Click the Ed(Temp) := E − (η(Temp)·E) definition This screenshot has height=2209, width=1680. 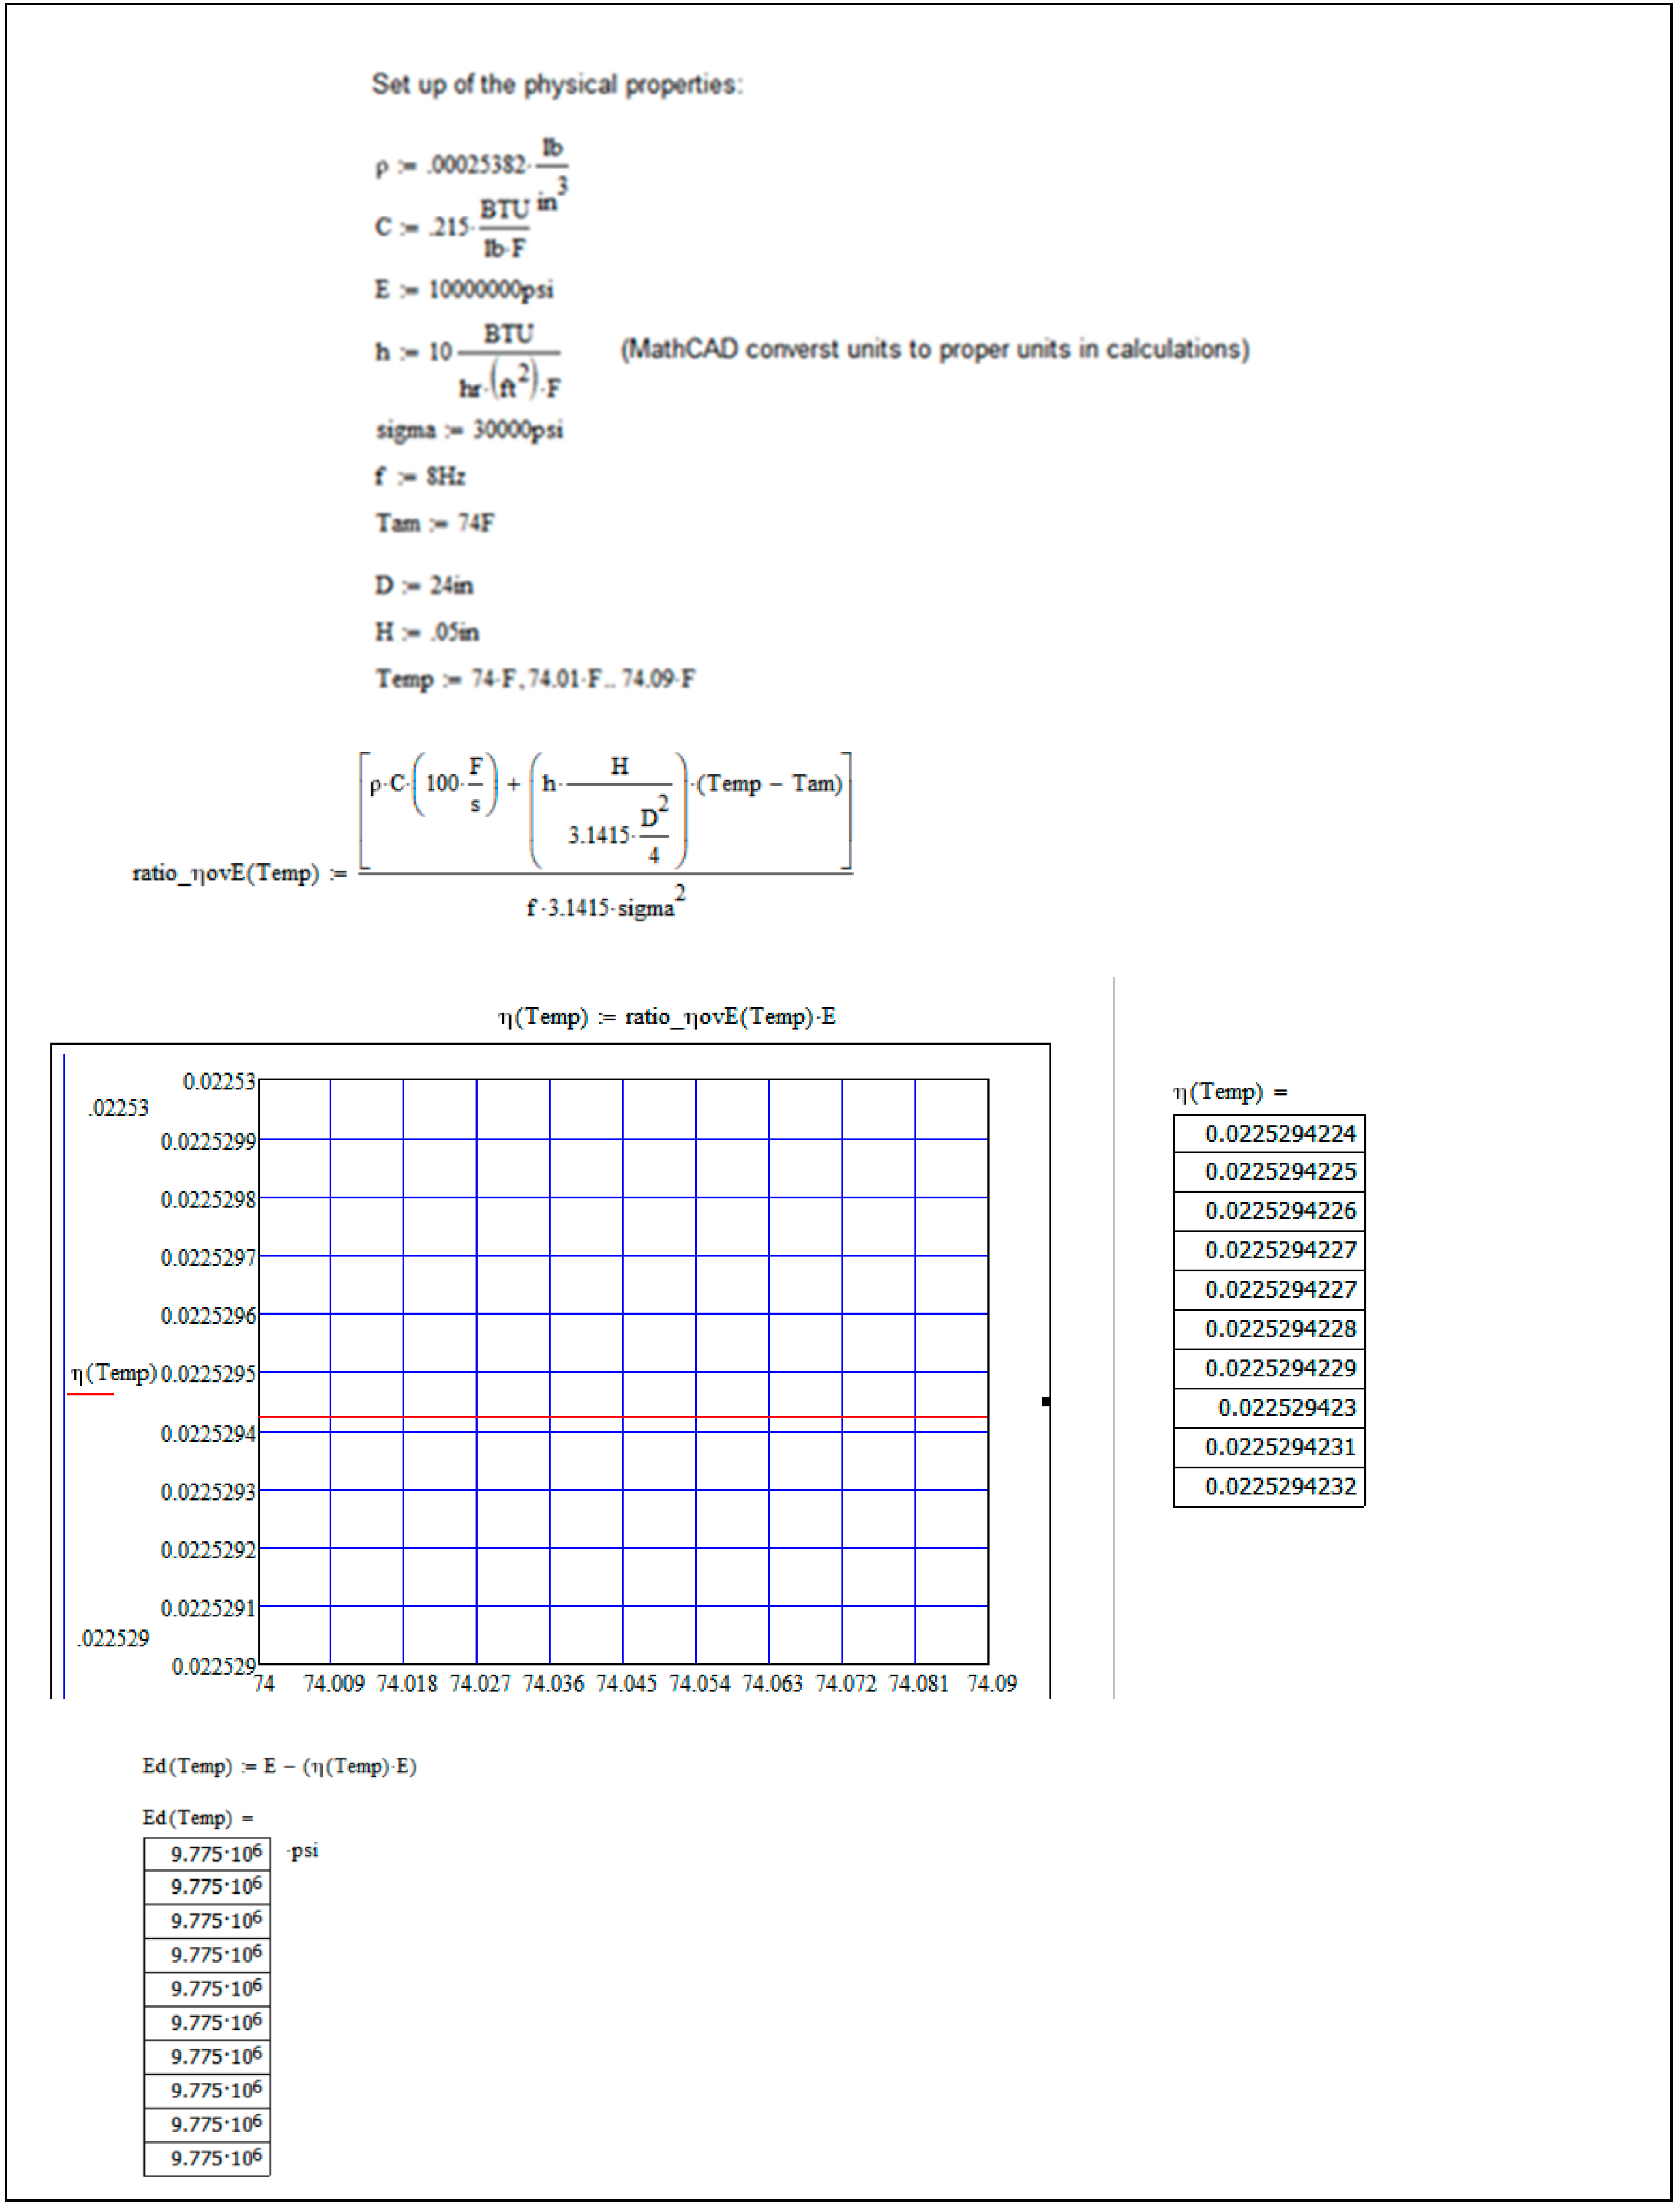tap(279, 1767)
